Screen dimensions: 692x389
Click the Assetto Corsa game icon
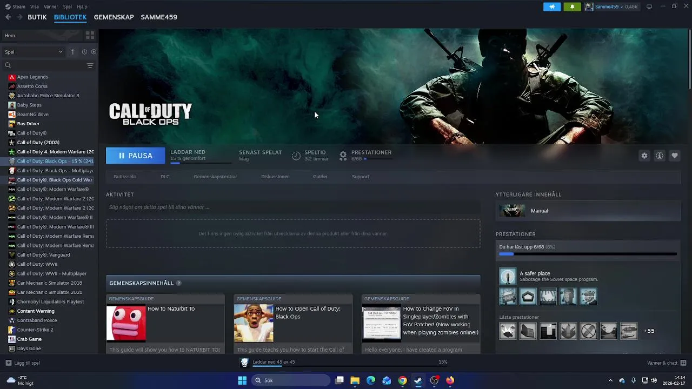pos(12,86)
